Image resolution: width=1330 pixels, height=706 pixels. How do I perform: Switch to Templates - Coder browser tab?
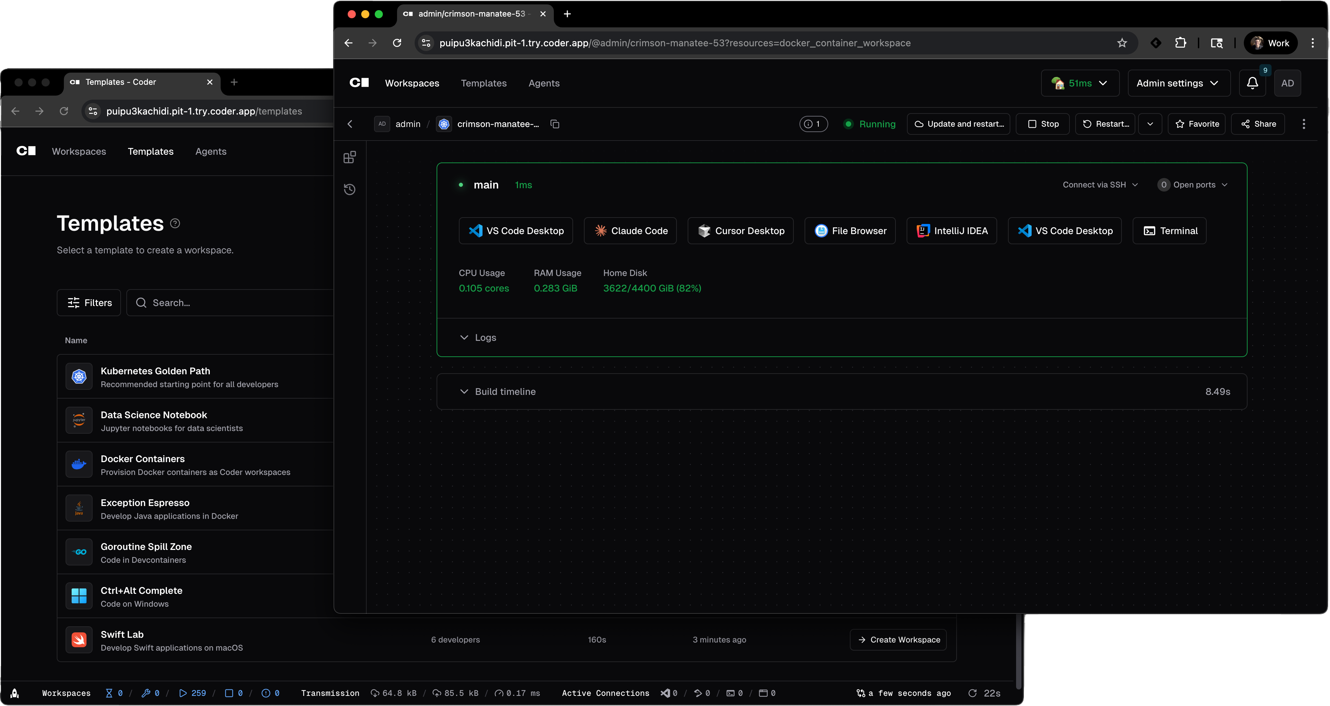pyautogui.click(x=142, y=82)
